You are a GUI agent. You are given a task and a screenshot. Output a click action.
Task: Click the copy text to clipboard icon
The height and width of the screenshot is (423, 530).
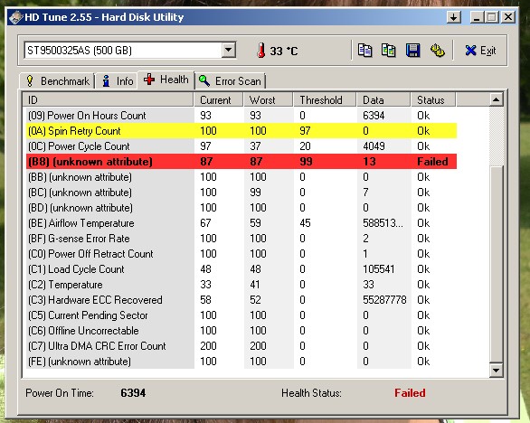(364, 51)
